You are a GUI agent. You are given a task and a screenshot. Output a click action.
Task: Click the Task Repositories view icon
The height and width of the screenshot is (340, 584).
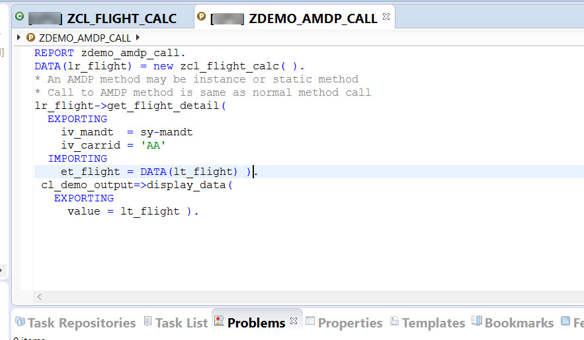click(19, 322)
